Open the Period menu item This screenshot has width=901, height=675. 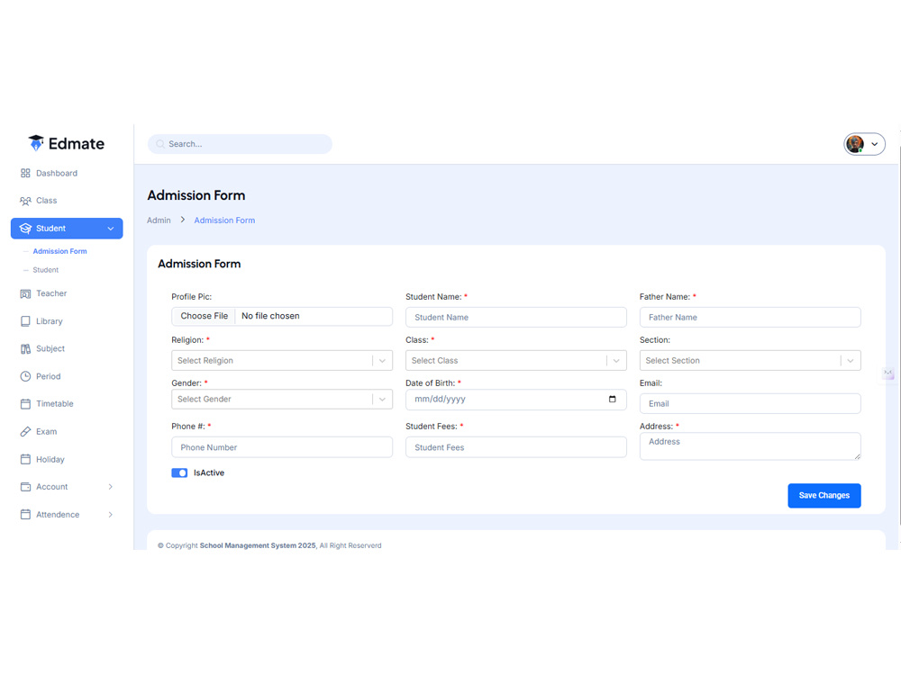[48, 376]
